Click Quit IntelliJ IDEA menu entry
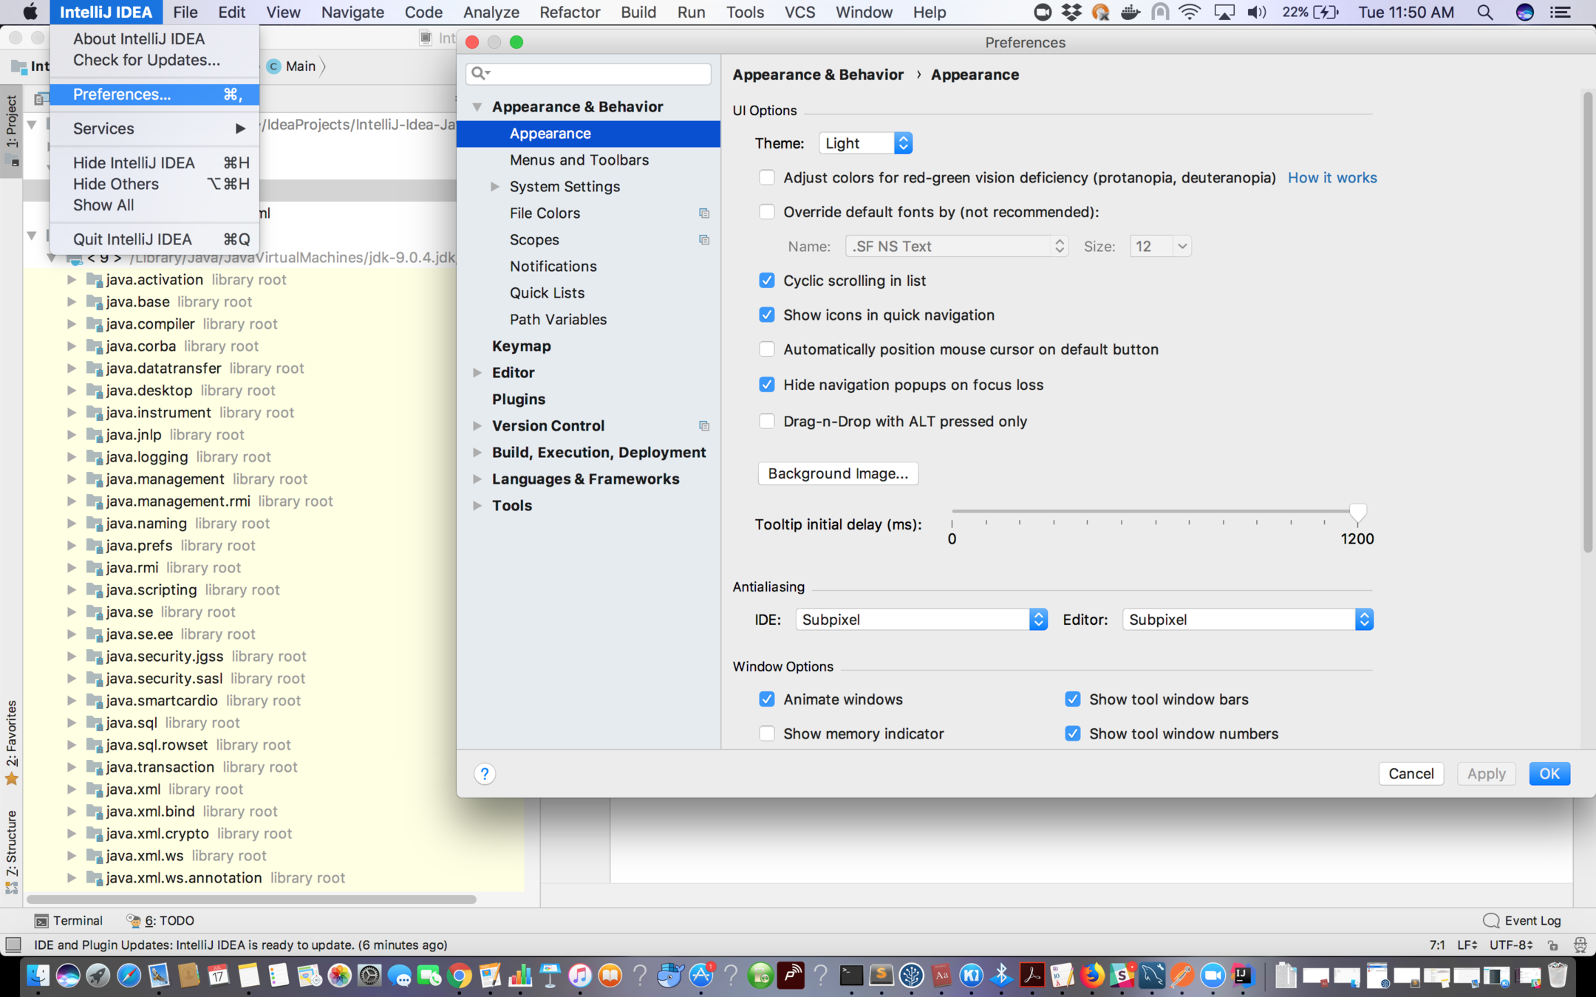Viewport: 1596px width, 997px height. coord(132,239)
